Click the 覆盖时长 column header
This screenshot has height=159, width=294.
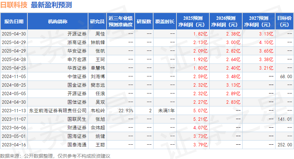point(164,21)
